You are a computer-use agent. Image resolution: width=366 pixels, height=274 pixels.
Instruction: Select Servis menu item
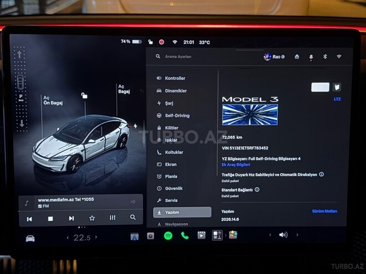point(167,200)
